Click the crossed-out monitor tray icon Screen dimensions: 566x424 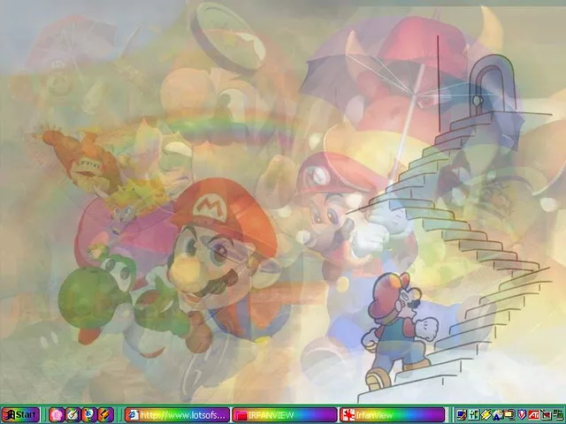[546, 415]
